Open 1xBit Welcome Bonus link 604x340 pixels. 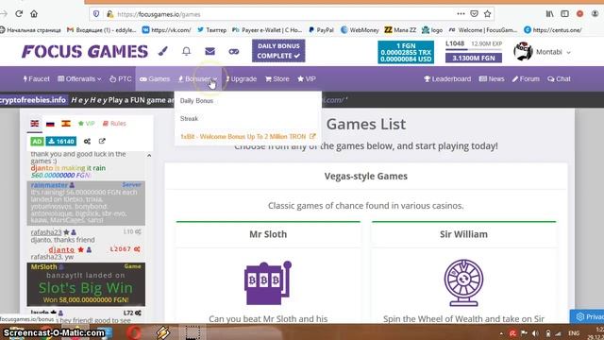tap(247, 136)
